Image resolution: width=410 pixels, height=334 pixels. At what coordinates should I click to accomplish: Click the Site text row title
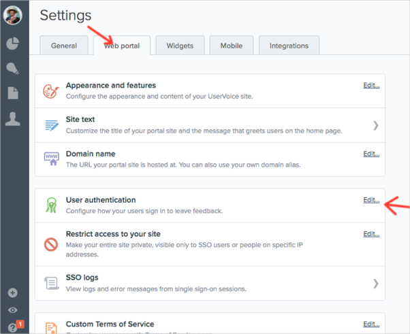80,120
